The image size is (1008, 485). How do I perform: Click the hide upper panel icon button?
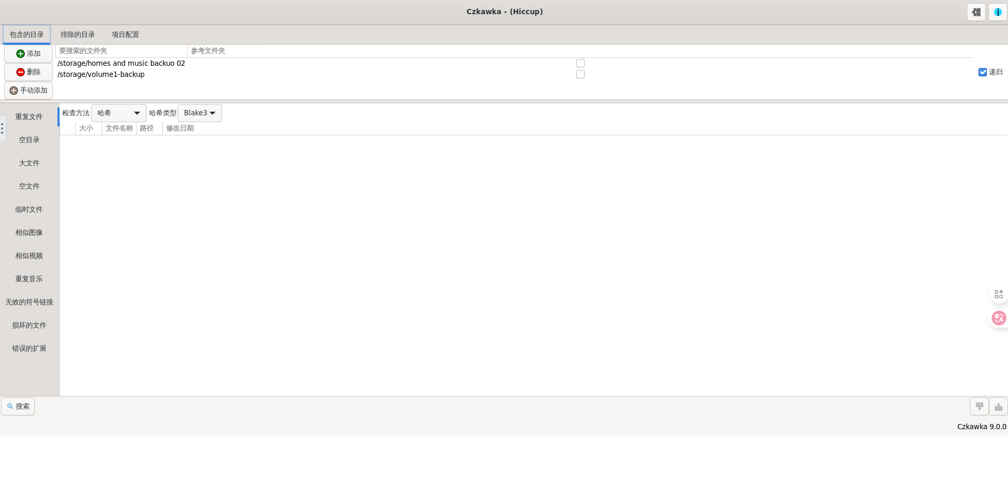point(998,407)
